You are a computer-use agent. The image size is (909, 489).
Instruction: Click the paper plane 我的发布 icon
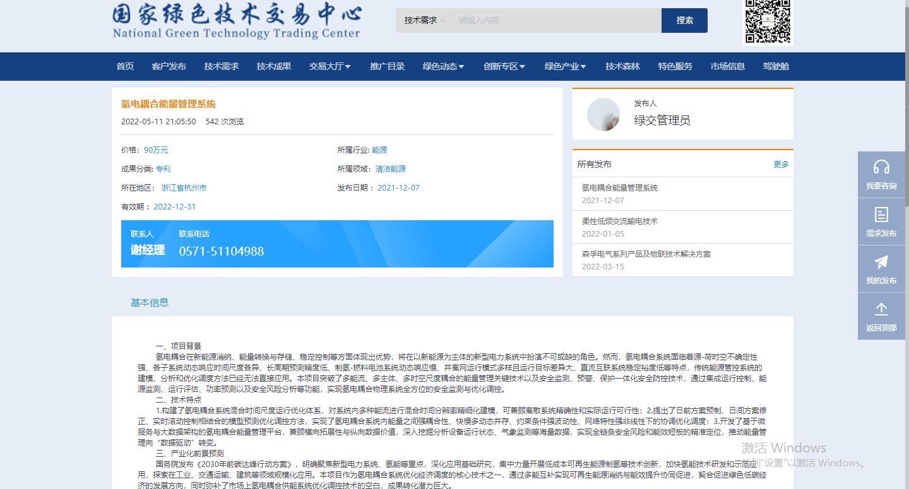tap(881, 262)
